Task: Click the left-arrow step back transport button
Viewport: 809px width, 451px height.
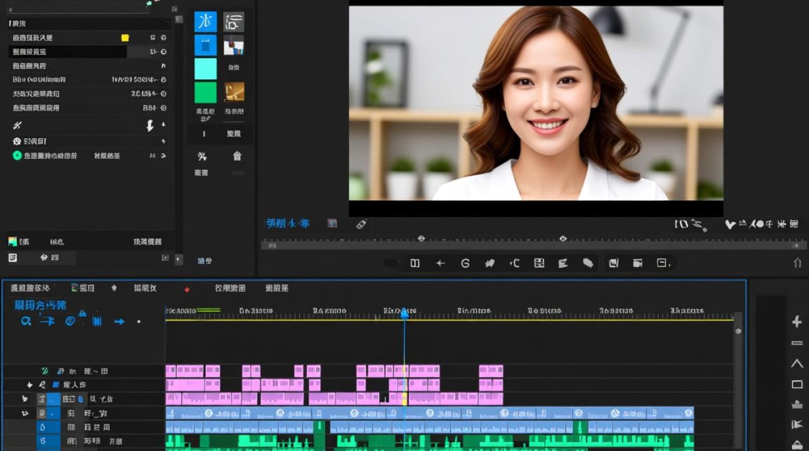Action: coord(440,263)
